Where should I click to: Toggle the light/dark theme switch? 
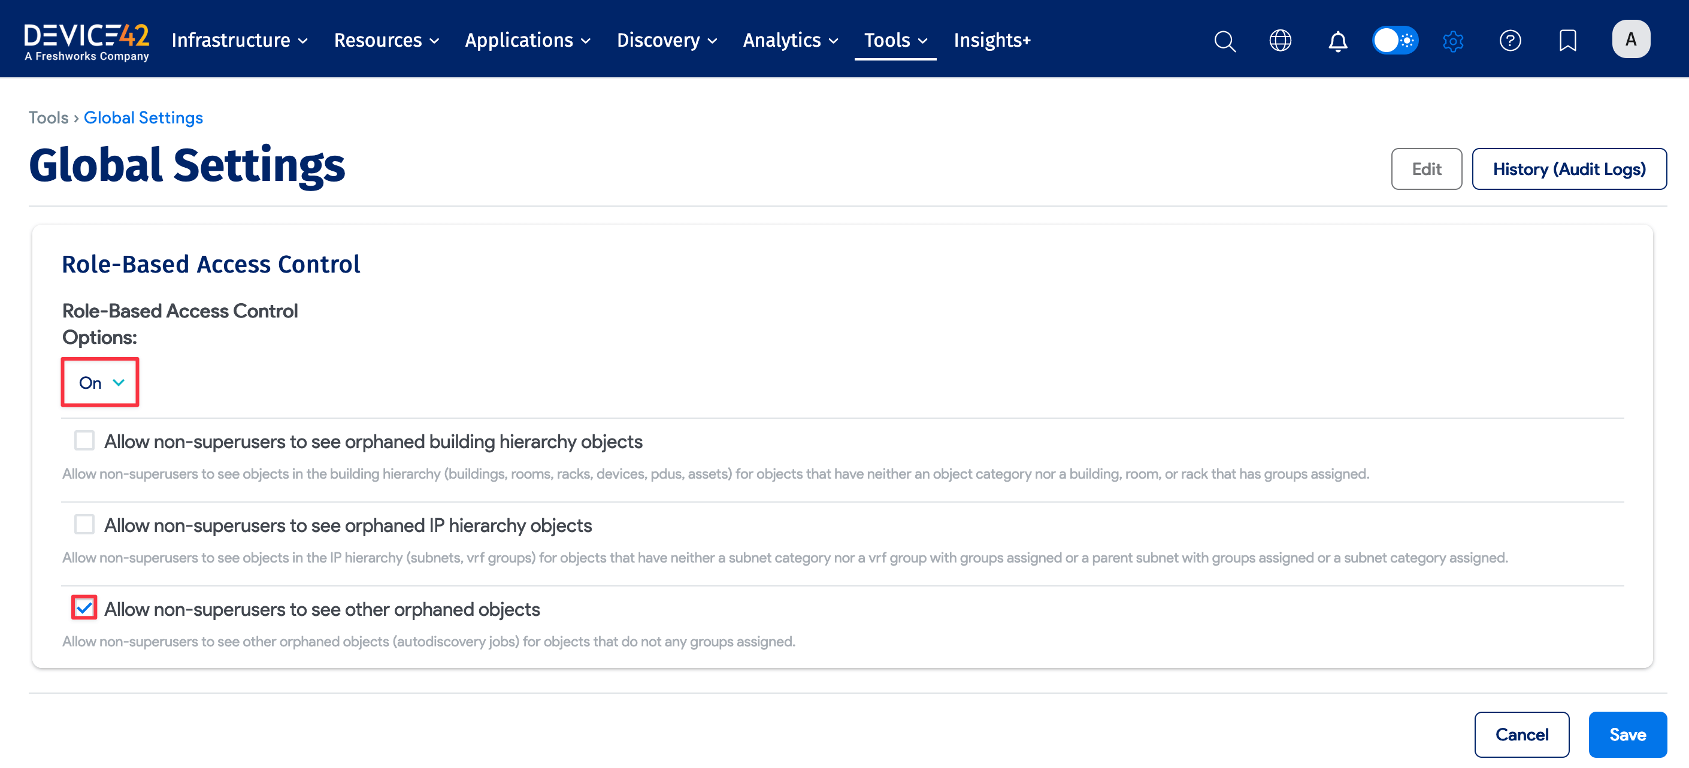click(x=1396, y=41)
